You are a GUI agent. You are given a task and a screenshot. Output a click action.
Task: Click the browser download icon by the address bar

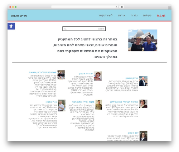[122, 7]
